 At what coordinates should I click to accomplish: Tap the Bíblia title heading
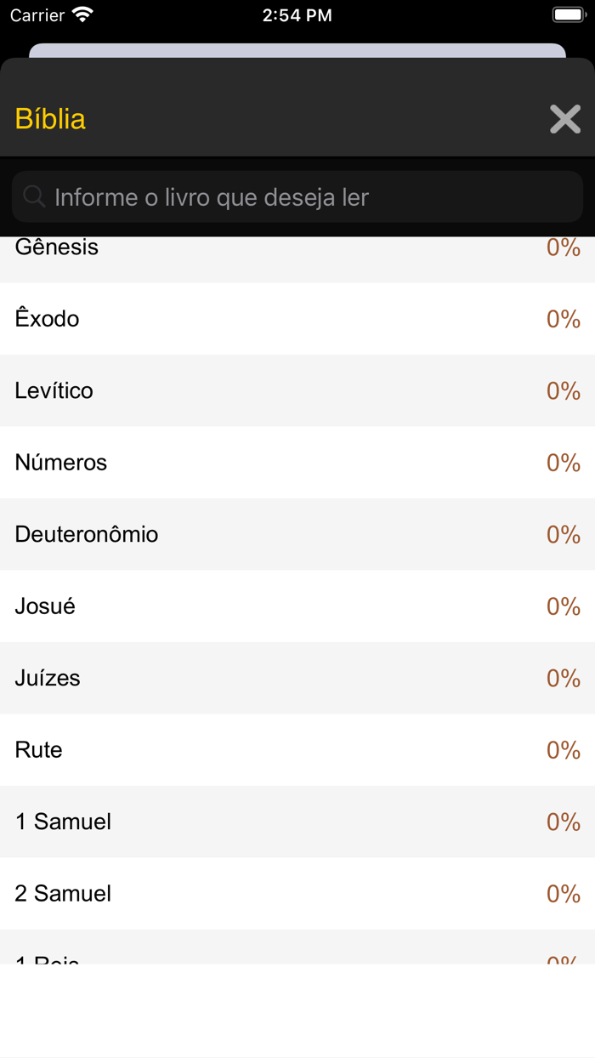[x=50, y=119]
